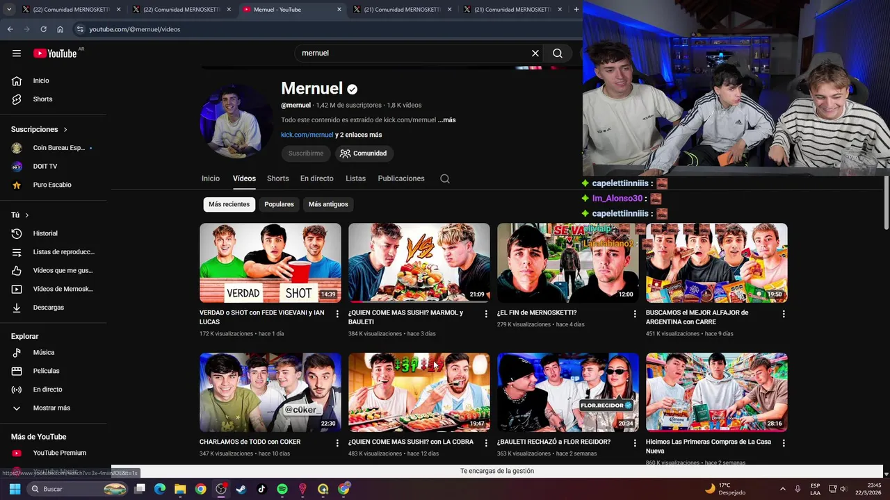
Task: Switch to Publicaciones tab
Action: (401, 178)
